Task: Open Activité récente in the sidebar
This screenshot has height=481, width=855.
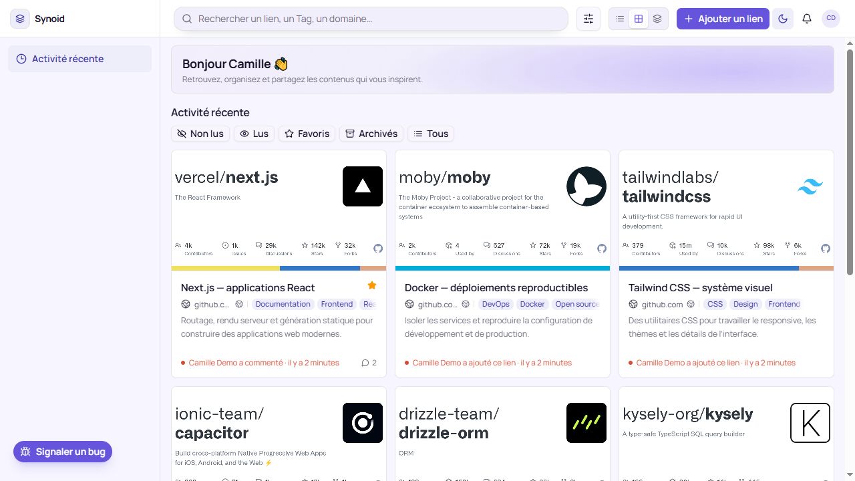Action: tap(80, 59)
